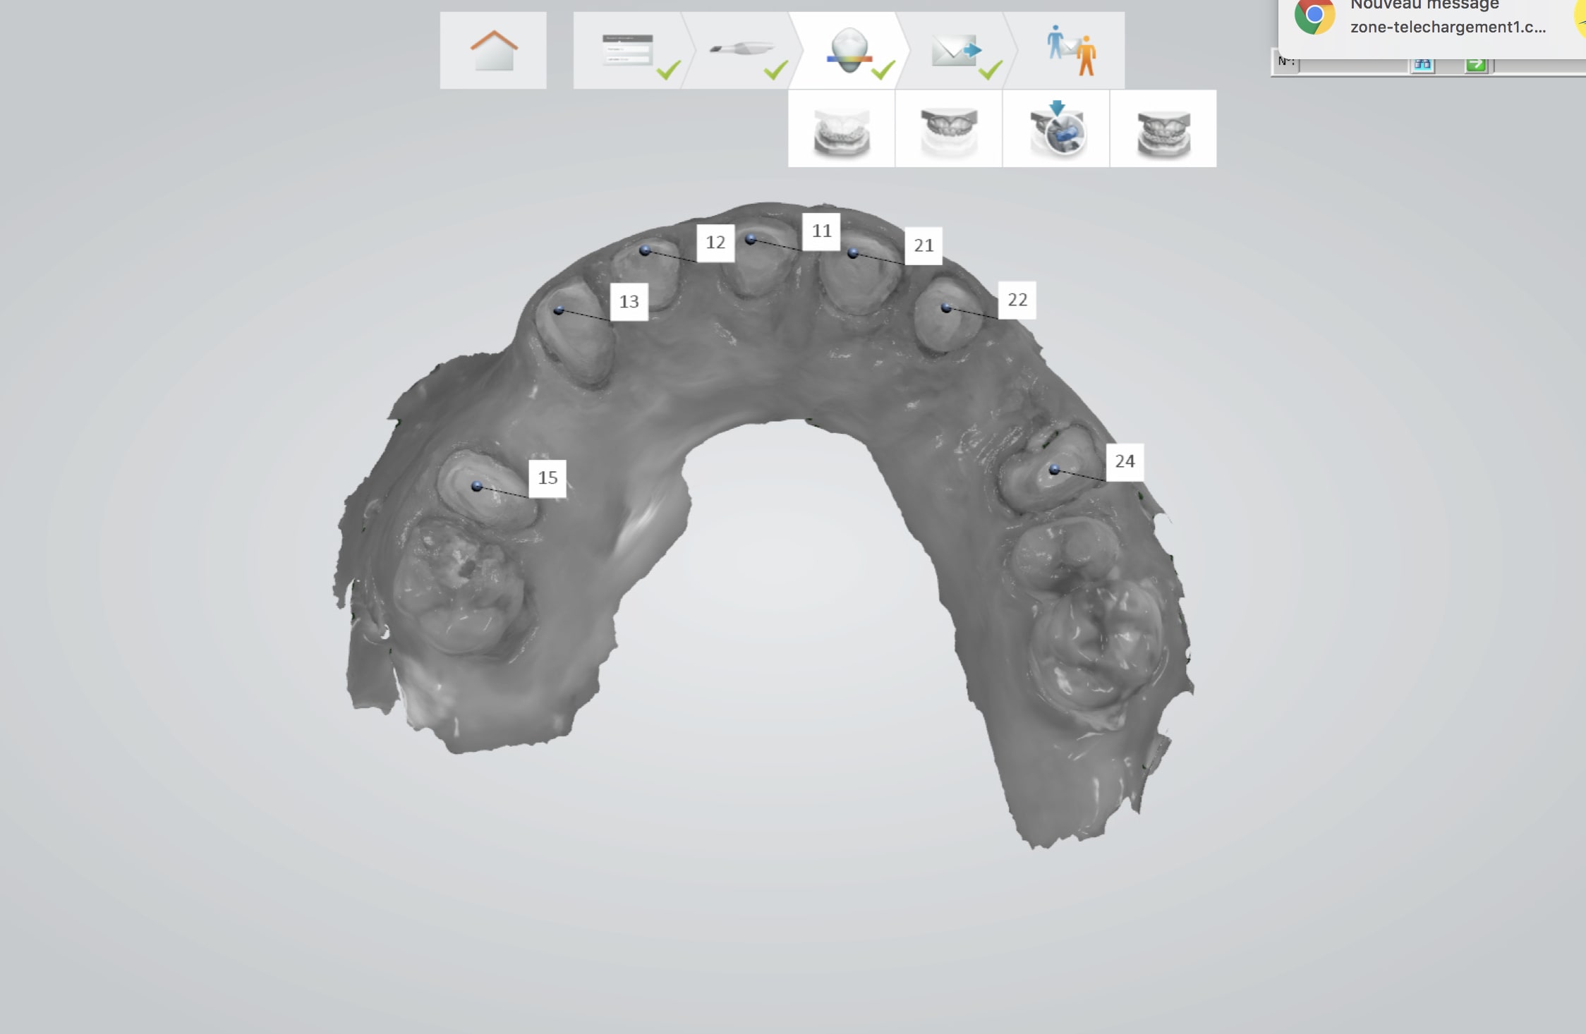Click the blue marker point on tooth 15

(x=477, y=487)
